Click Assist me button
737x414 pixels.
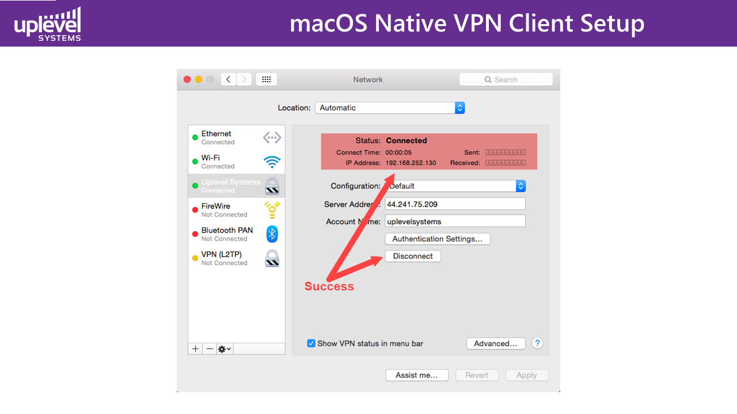417,375
